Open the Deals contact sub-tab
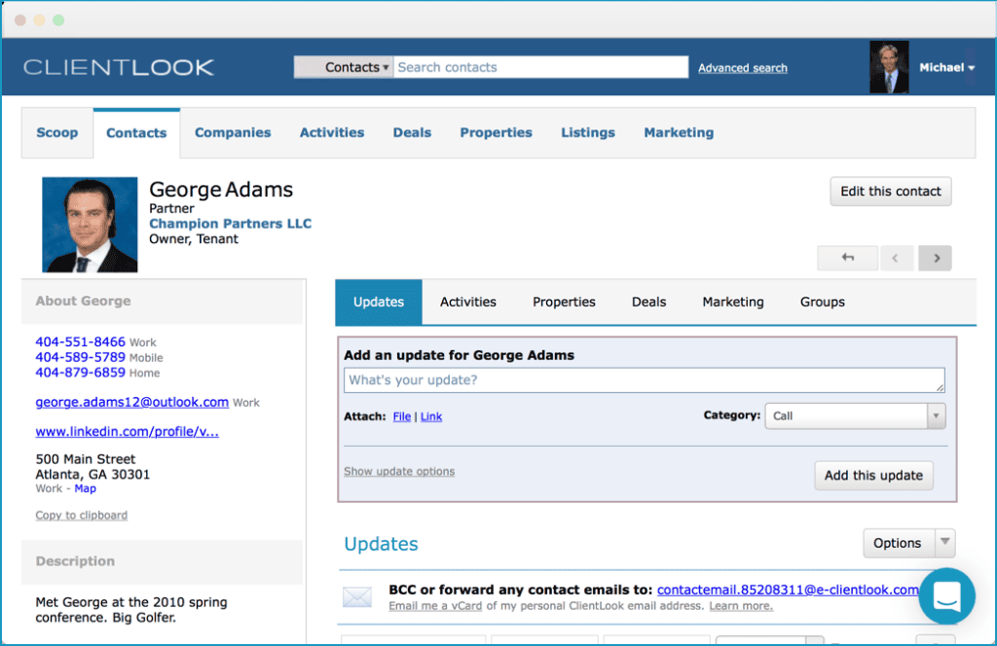The width and height of the screenshot is (997, 646). 649,303
